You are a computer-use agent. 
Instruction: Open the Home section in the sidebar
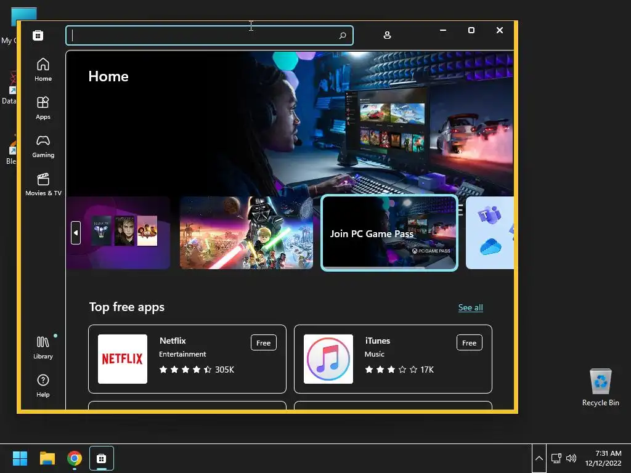coord(43,70)
